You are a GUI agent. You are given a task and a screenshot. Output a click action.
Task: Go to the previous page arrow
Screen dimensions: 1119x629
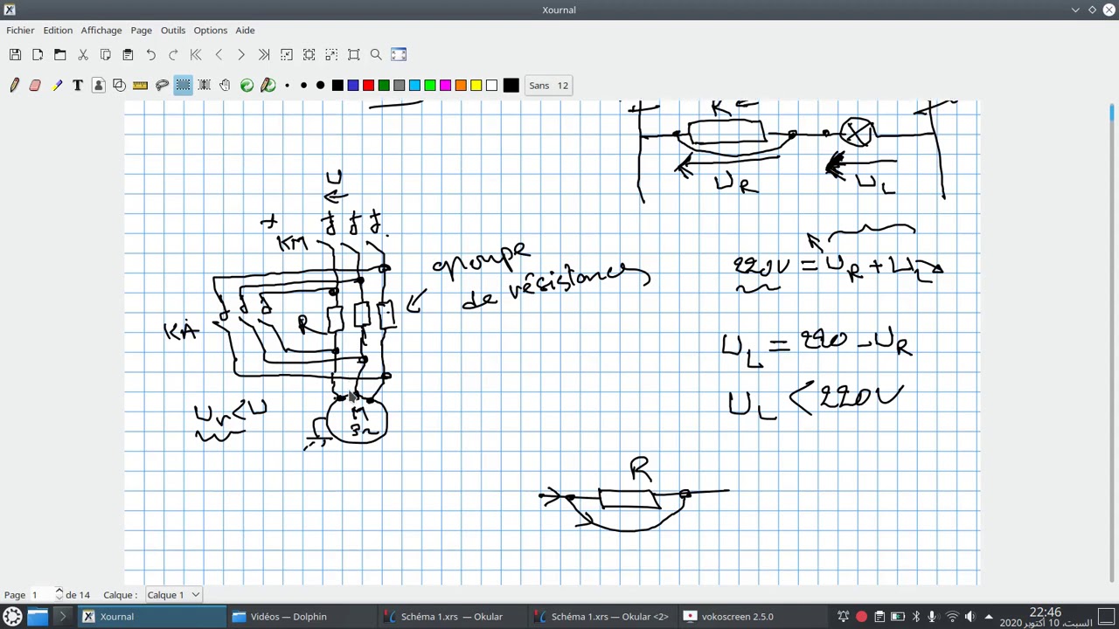tap(219, 55)
